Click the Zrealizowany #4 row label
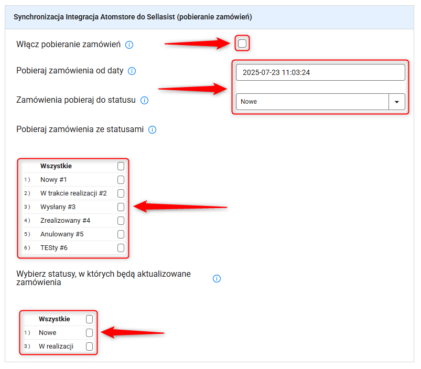Viewport: 421px width, 369px height. click(65, 221)
